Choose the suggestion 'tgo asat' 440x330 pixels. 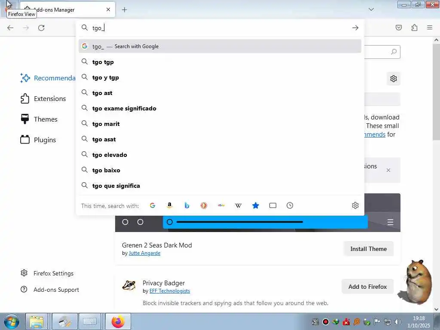220,139
